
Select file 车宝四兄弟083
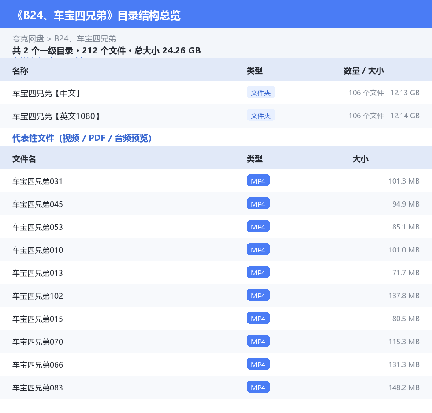pyautogui.click(x=37, y=387)
